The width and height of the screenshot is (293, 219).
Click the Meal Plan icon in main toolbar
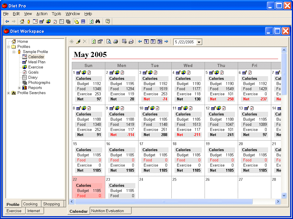[42, 21]
